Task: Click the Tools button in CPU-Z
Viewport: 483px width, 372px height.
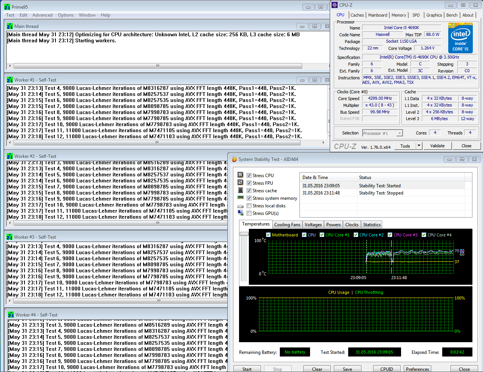Action: 405,146
